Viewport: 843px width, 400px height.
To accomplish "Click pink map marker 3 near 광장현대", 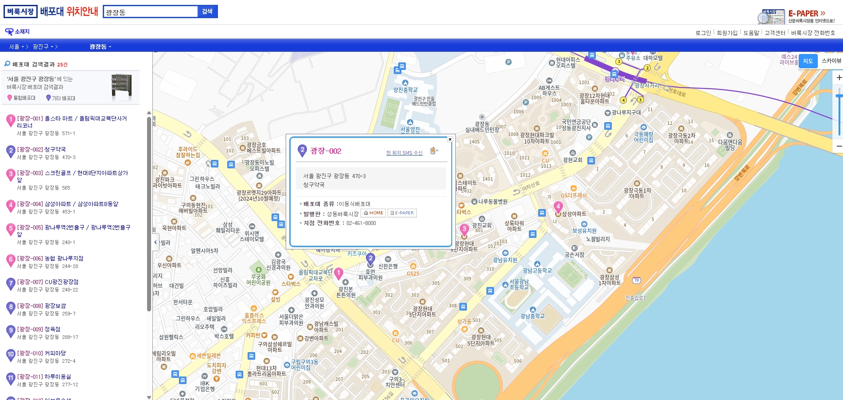I will (x=464, y=229).
